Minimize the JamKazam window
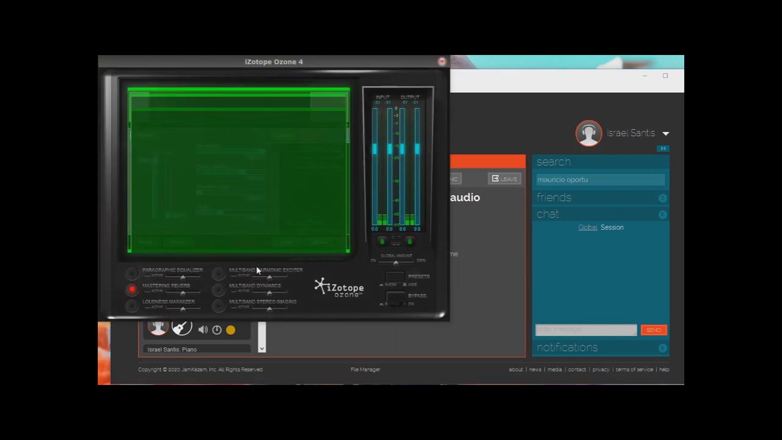This screenshot has width=782, height=440. [644, 76]
